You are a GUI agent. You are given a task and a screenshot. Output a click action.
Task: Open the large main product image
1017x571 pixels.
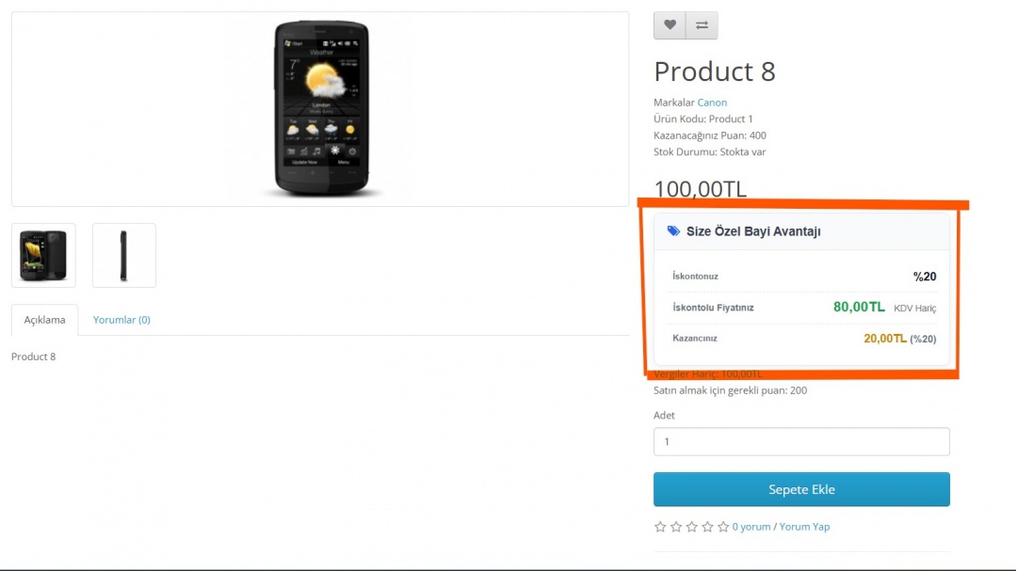(x=320, y=109)
